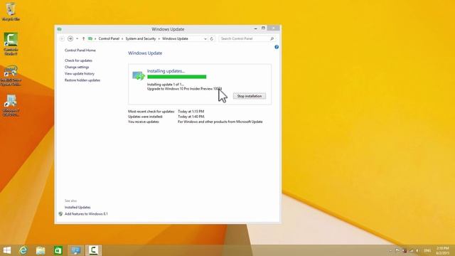Open the volume icon in the system tray
The width and height of the screenshot is (455, 256).
[417, 250]
